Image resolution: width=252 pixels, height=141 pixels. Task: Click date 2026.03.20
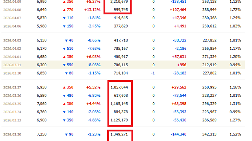tap(12, 134)
